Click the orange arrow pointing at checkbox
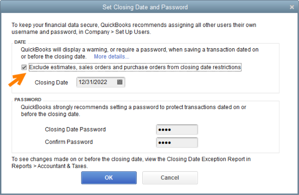Viewport: 299px width, 195px height. click(x=17, y=80)
